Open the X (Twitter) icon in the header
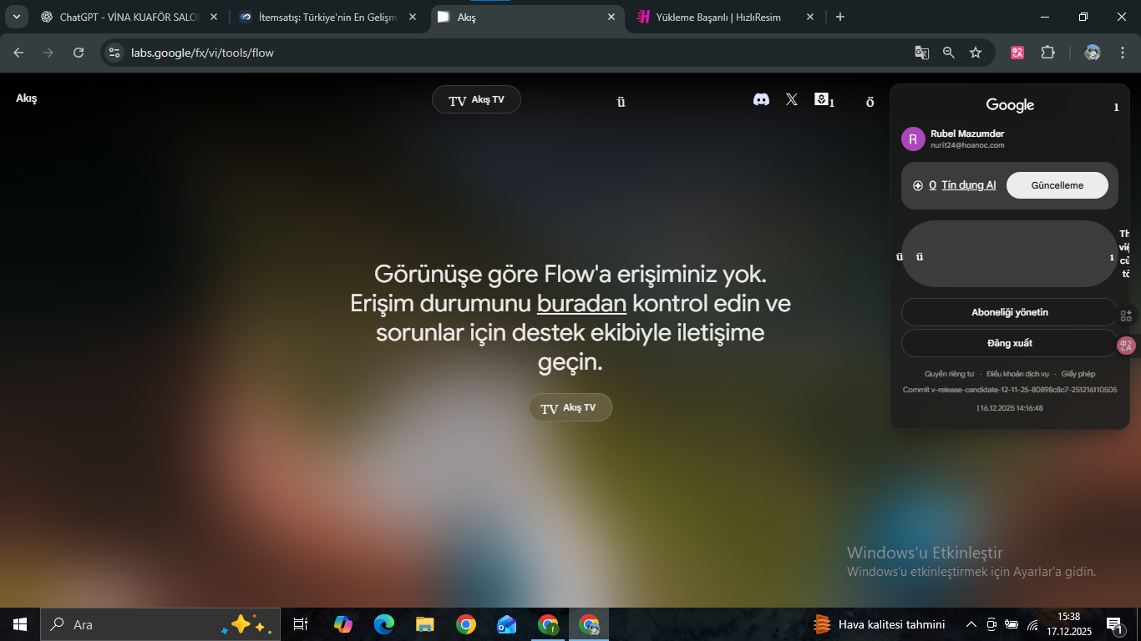 (792, 99)
